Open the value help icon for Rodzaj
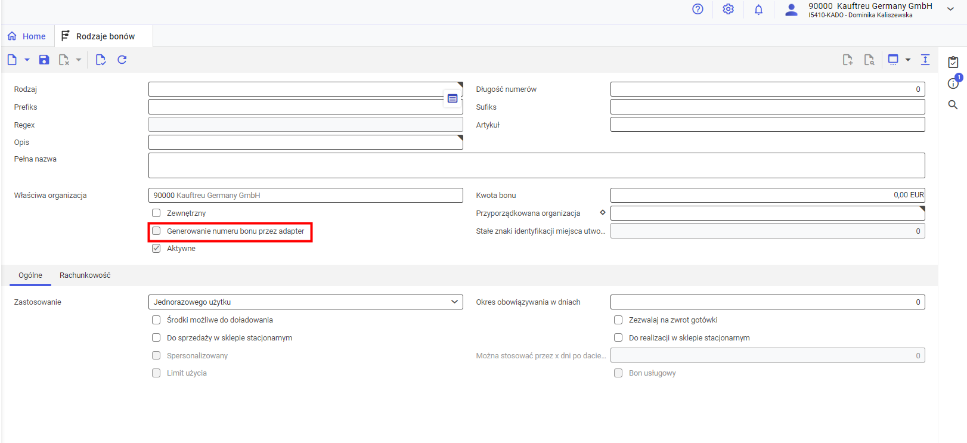This screenshot has height=443, width=967. 452,98
